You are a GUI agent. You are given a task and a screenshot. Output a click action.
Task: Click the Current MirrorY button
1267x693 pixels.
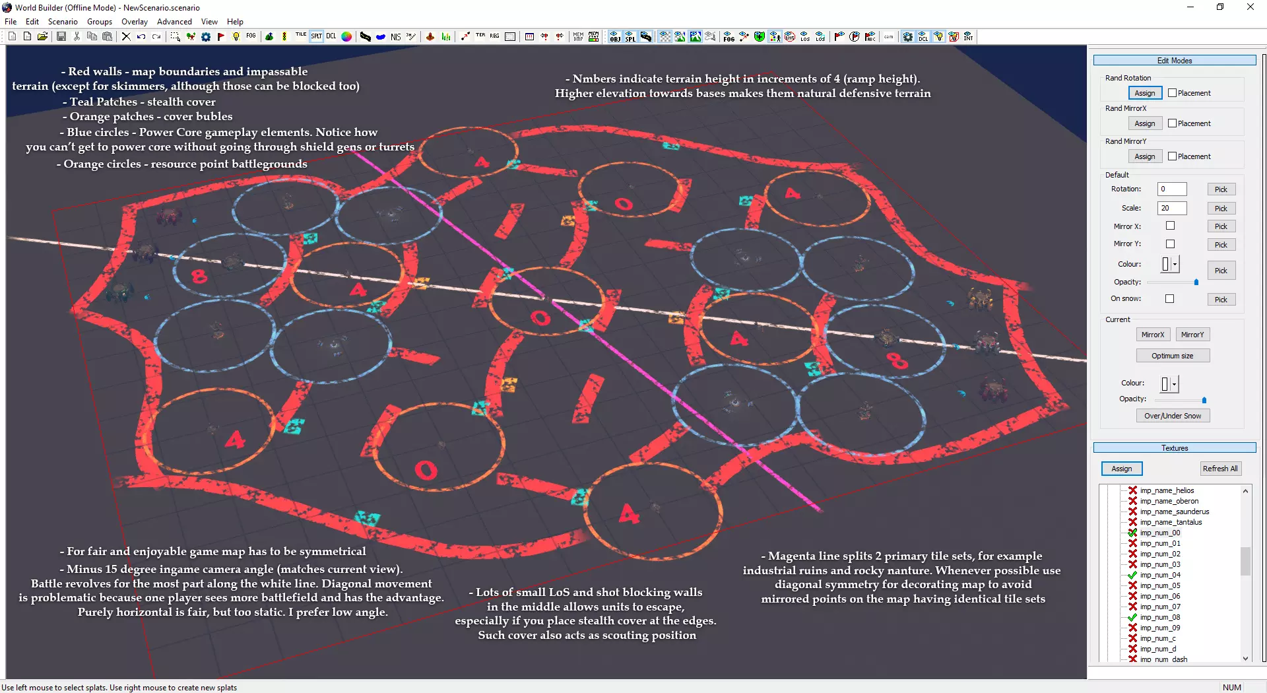coord(1192,335)
